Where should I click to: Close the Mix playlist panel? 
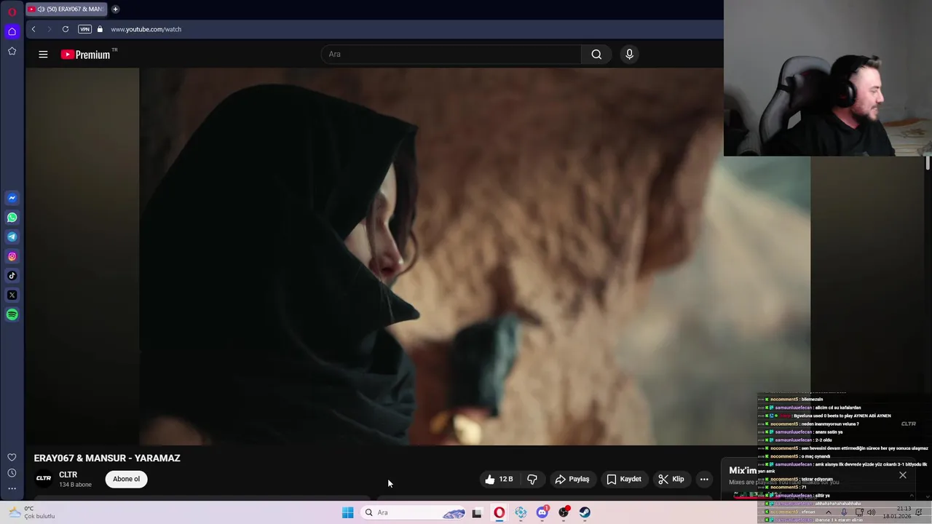pyautogui.click(x=903, y=475)
